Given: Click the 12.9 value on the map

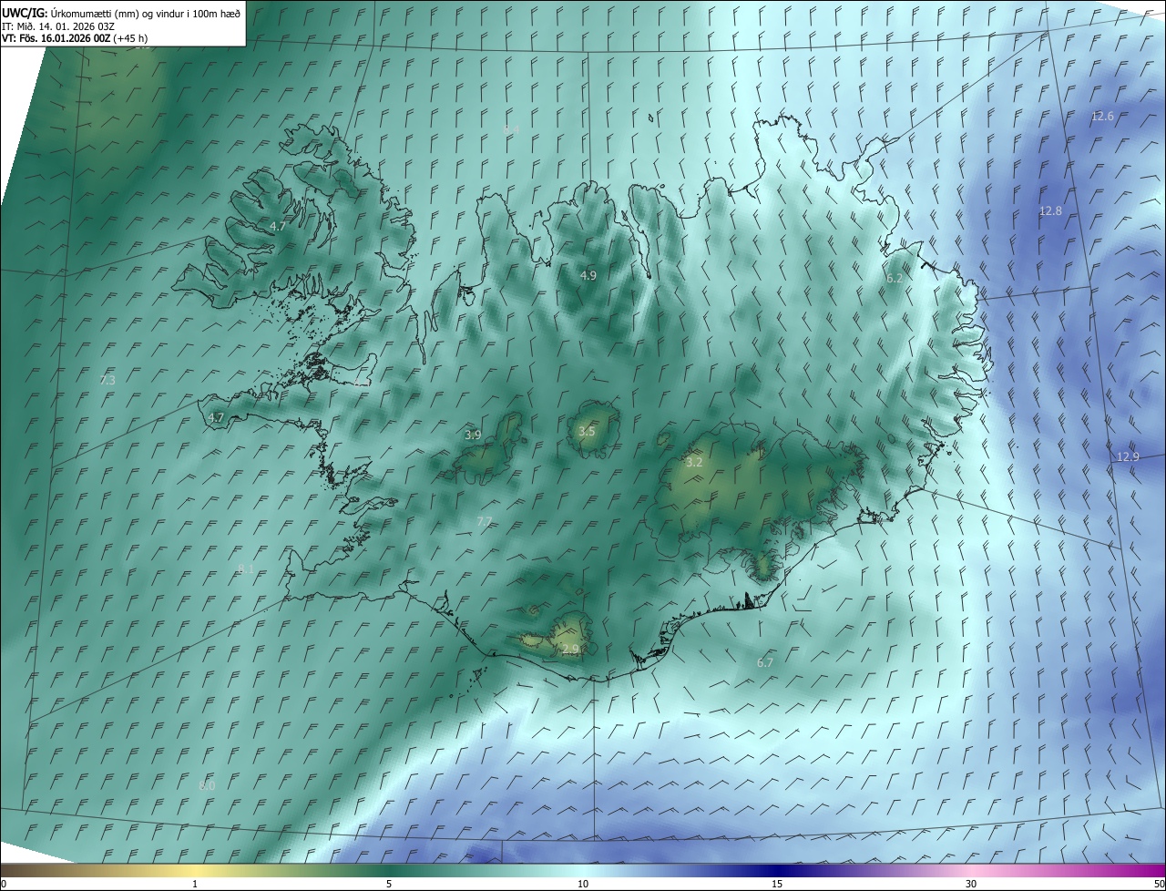Looking at the screenshot, I should coord(1128,456).
